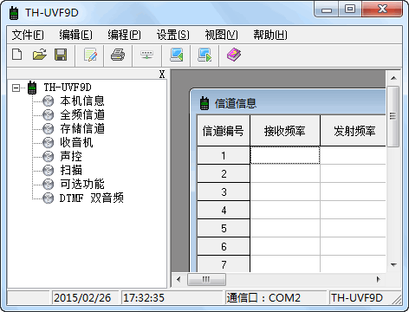The image size is (409, 312).
Task: Open the 文件(F) menu
Action: point(28,35)
